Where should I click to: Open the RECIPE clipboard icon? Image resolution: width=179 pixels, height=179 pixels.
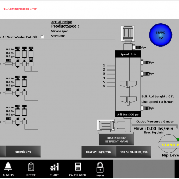[x=31, y=166]
